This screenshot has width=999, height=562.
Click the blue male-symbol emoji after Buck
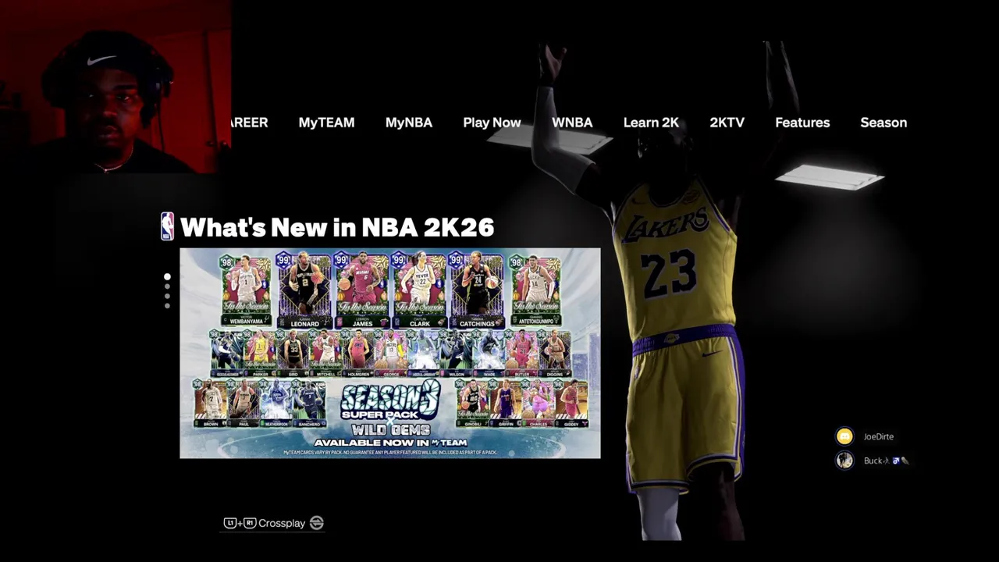tap(897, 461)
